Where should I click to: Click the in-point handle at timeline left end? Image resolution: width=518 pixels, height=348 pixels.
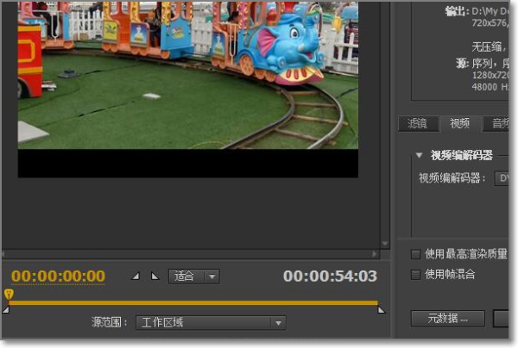point(6,309)
